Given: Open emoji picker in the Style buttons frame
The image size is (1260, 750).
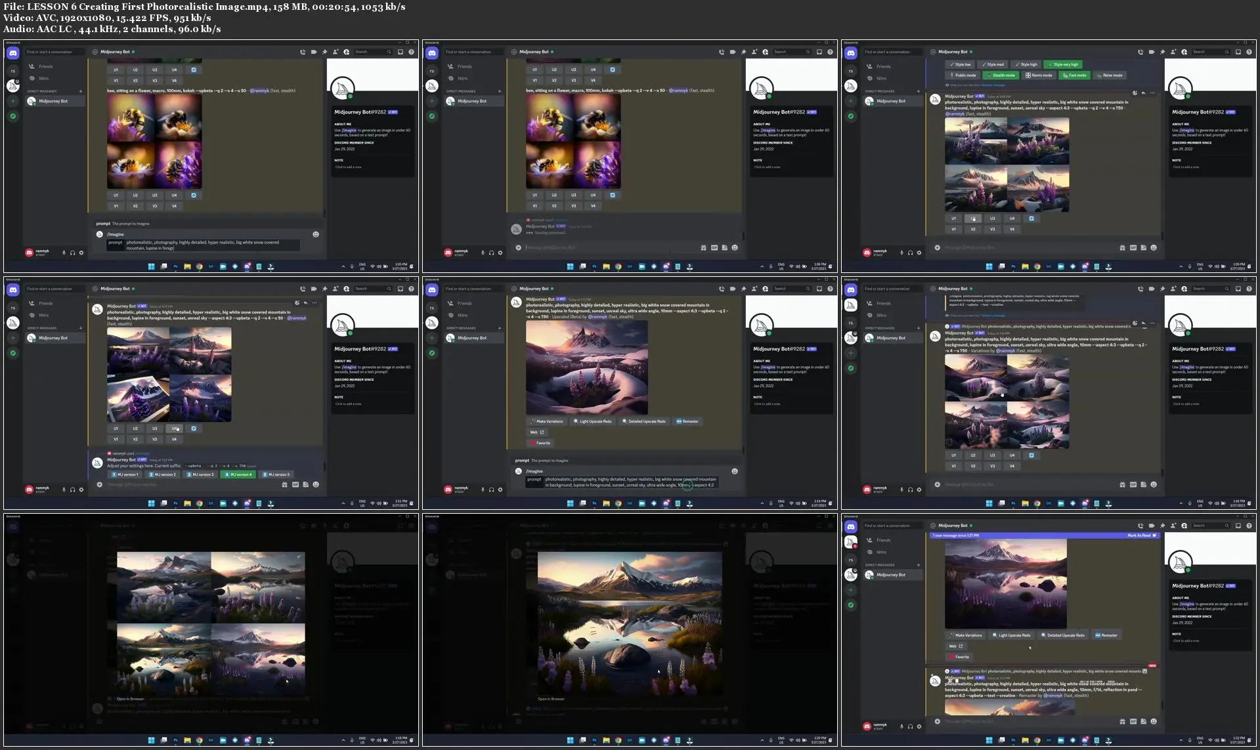Looking at the screenshot, I should coord(1154,247).
